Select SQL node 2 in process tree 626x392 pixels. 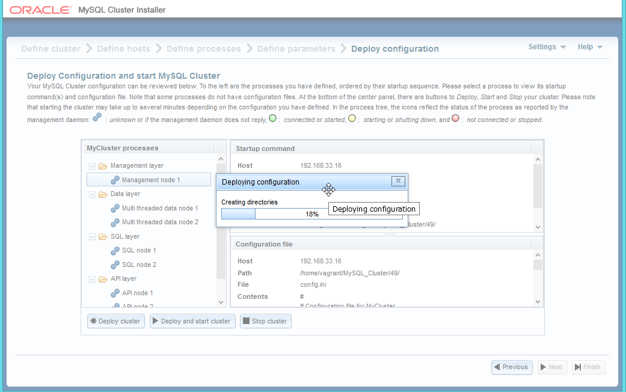point(139,265)
